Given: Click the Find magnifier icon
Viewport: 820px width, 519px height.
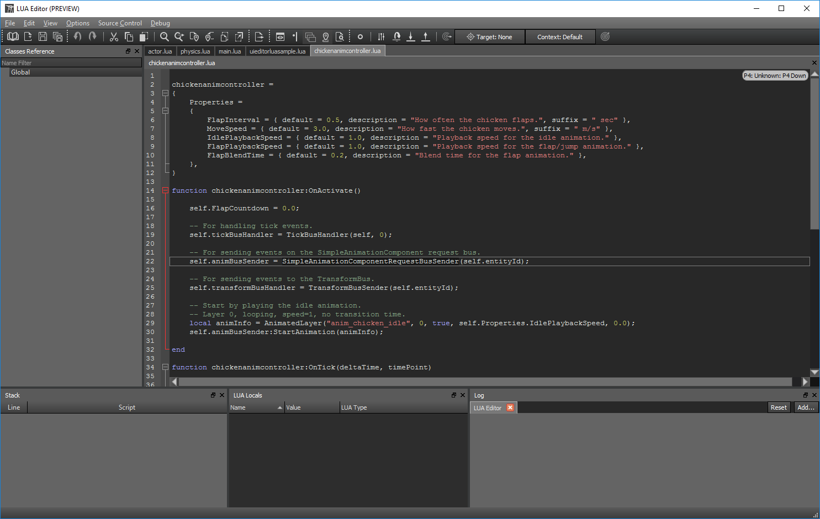Looking at the screenshot, I should pos(164,37).
